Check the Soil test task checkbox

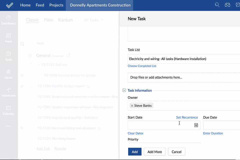click(30, 65)
